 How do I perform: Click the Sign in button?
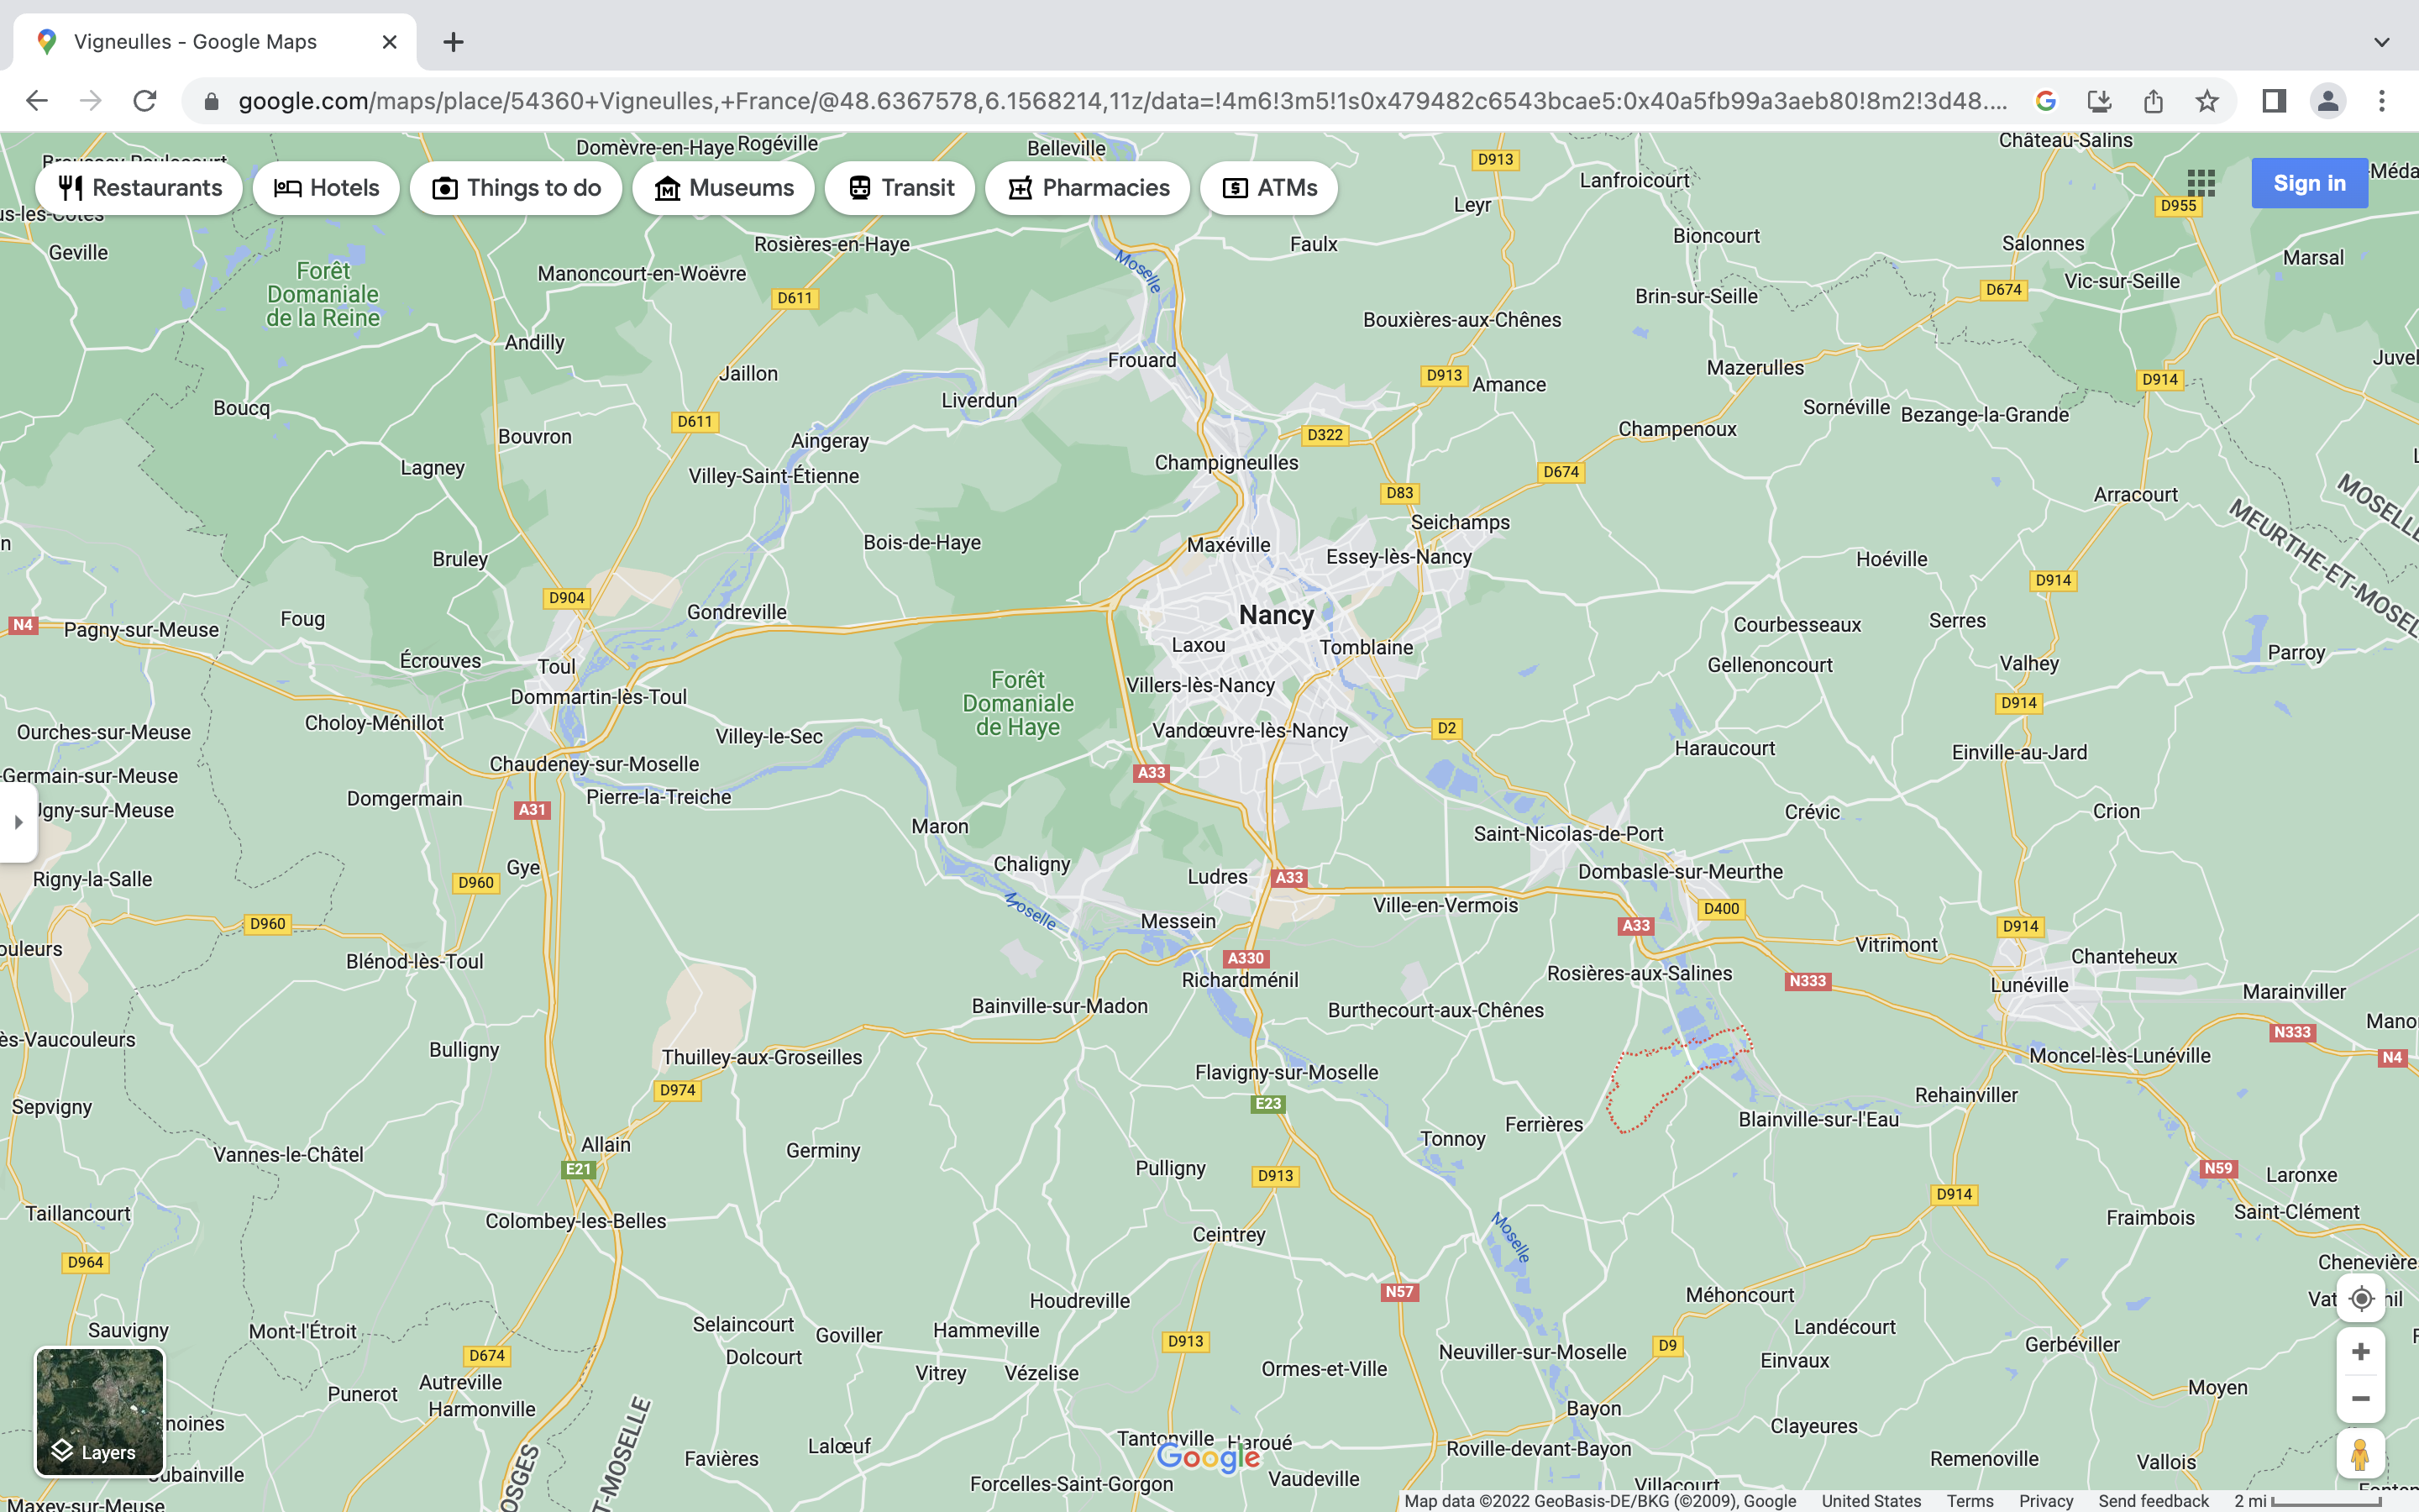(2308, 183)
